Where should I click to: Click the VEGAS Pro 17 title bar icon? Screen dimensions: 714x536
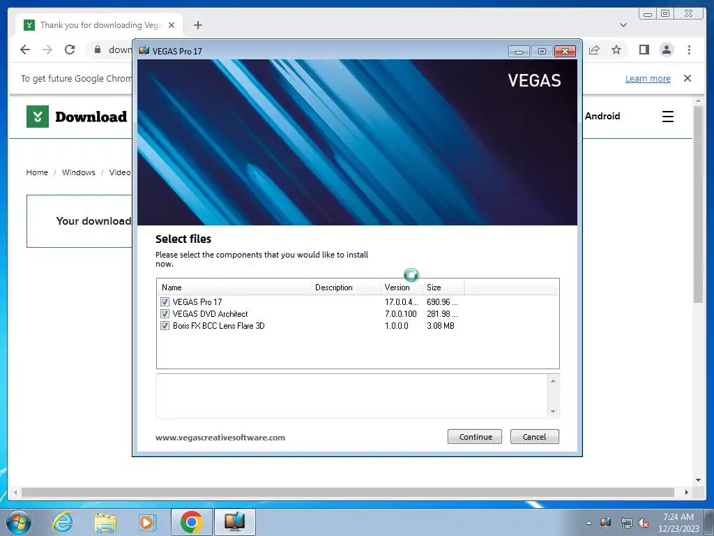click(144, 50)
